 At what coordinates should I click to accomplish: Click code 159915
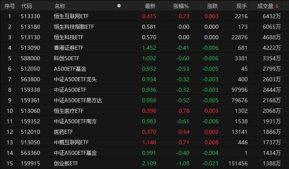[30, 163]
